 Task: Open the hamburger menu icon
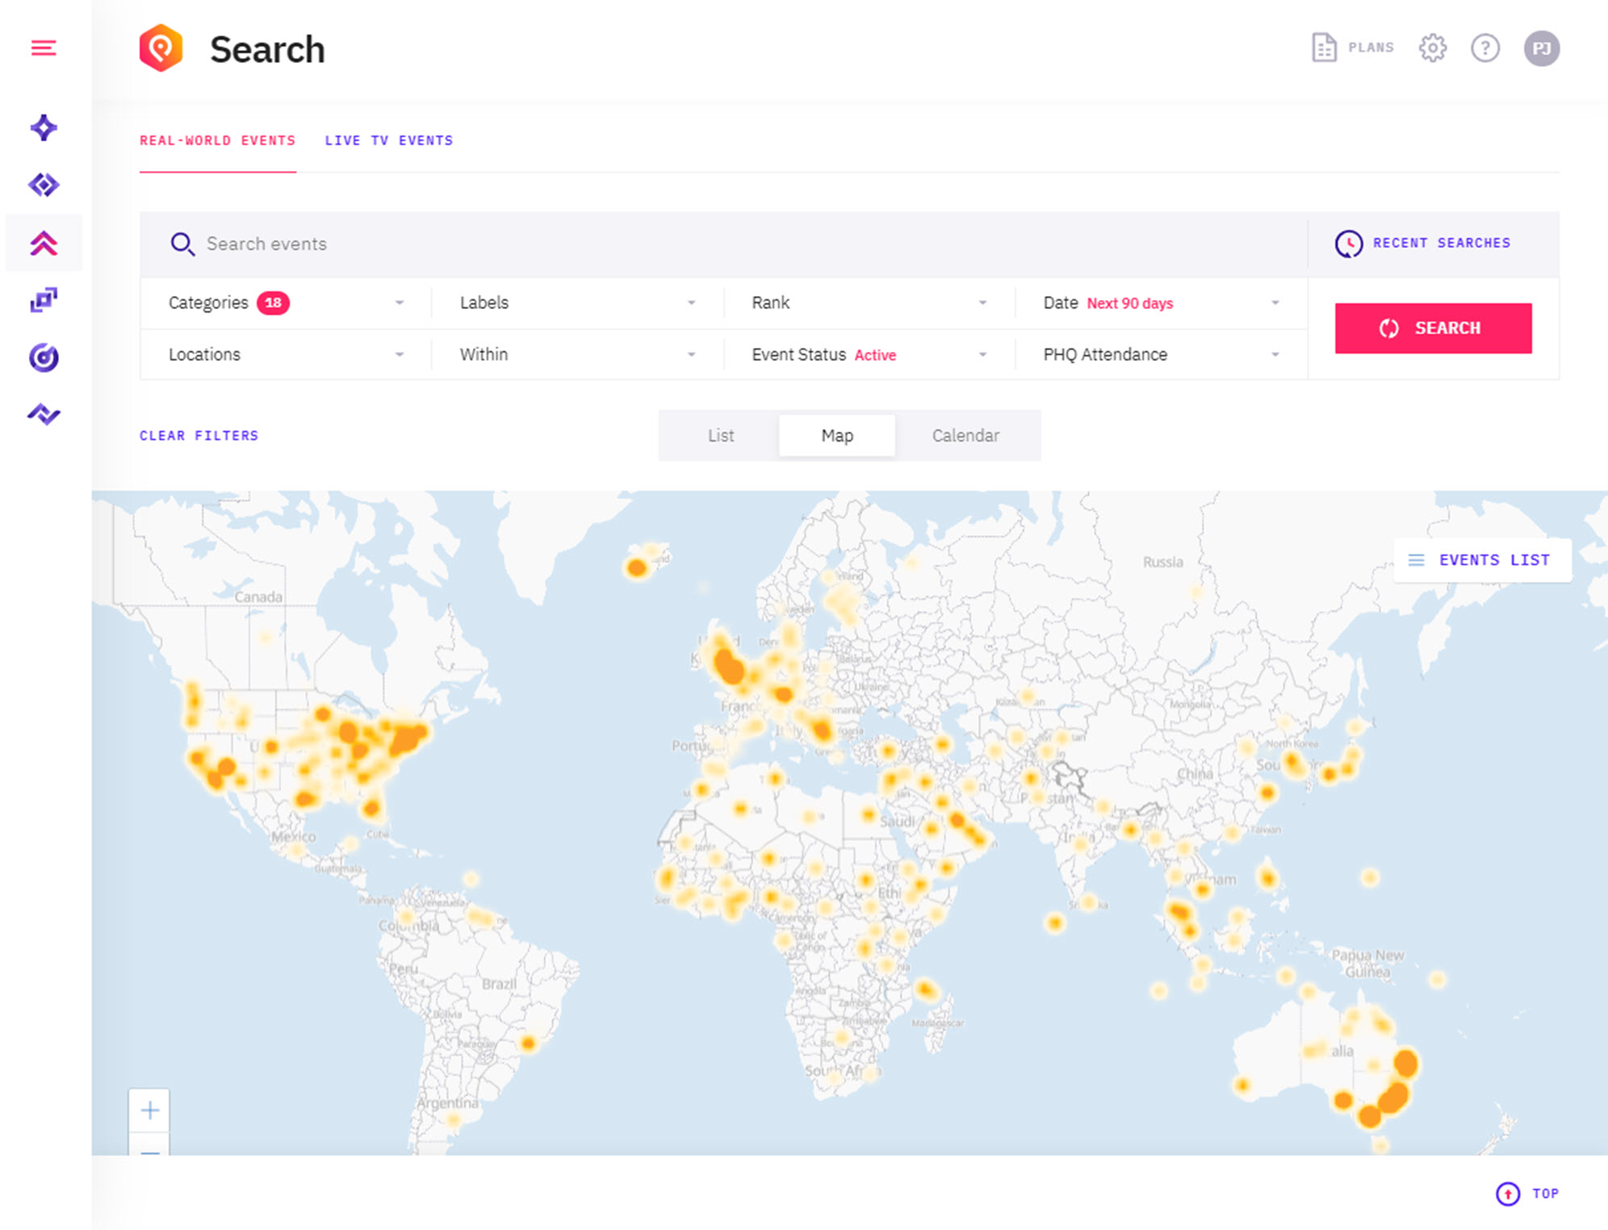pos(44,48)
